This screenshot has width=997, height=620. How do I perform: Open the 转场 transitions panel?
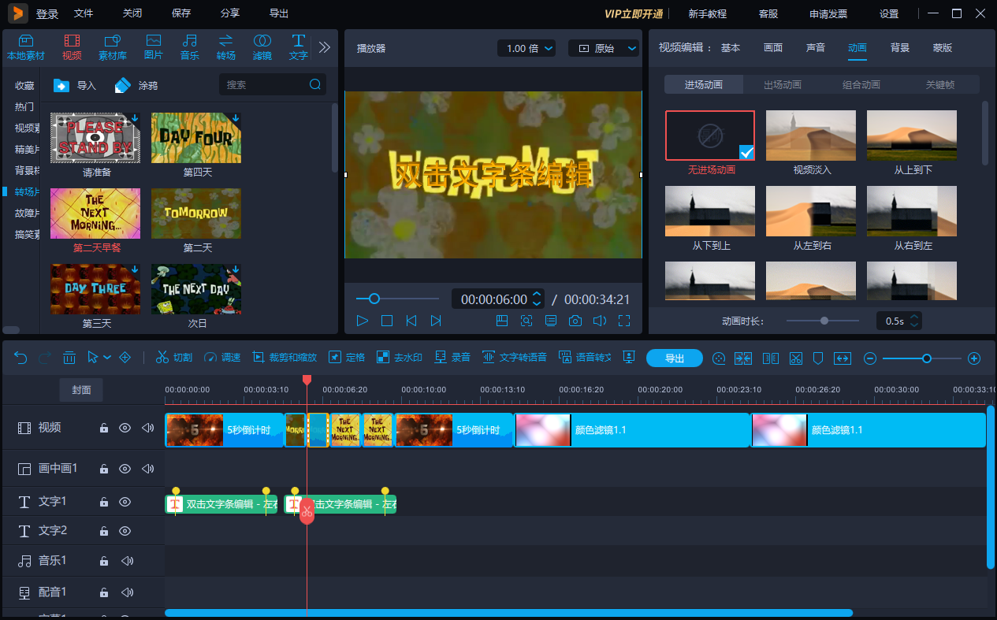[225, 46]
